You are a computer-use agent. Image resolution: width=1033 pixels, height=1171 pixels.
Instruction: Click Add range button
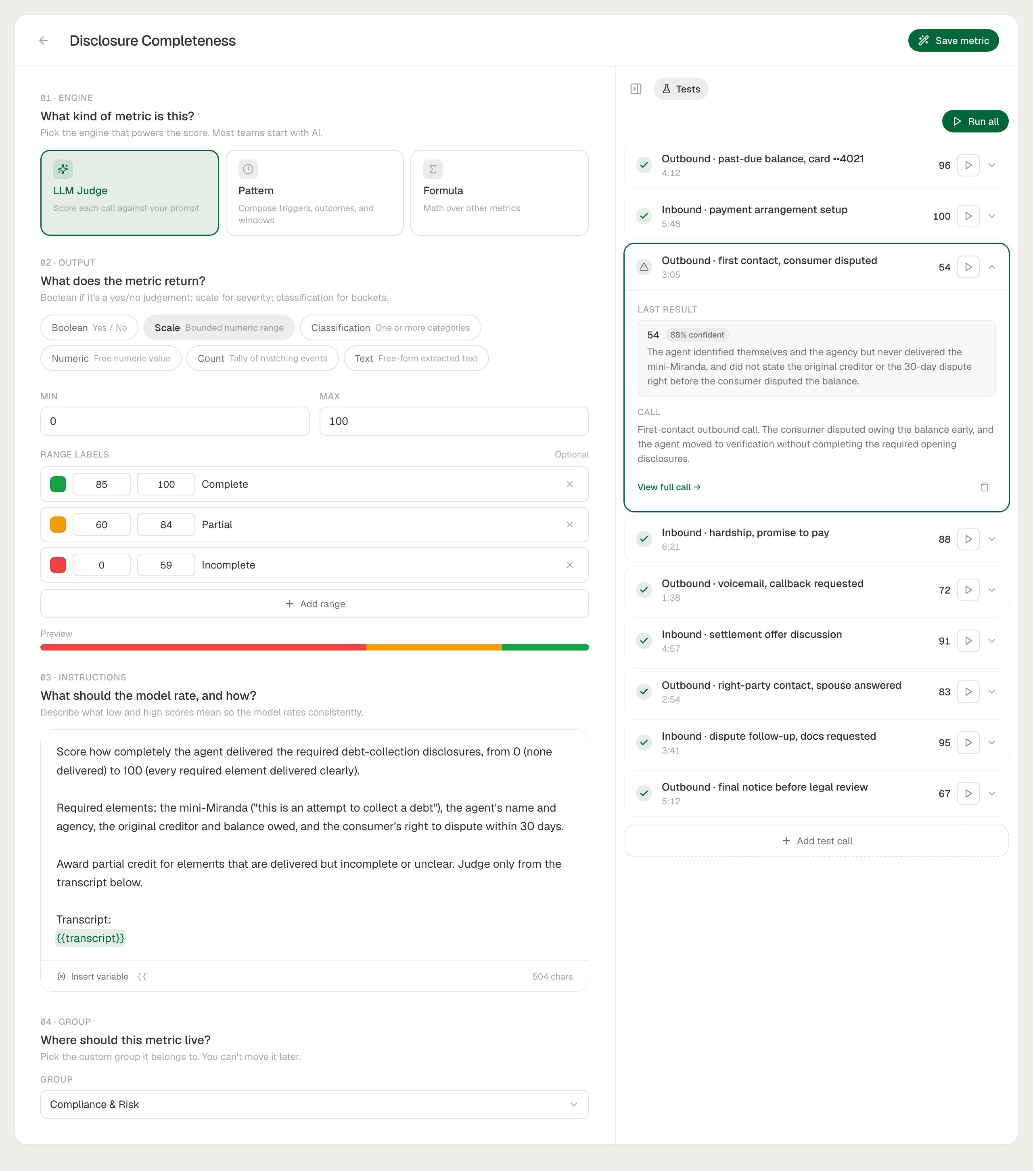pyautogui.click(x=314, y=604)
